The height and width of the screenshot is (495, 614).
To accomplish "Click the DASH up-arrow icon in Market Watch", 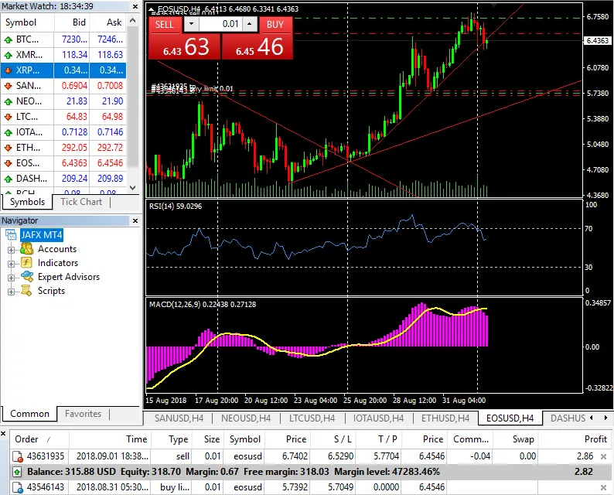I will (8, 179).
